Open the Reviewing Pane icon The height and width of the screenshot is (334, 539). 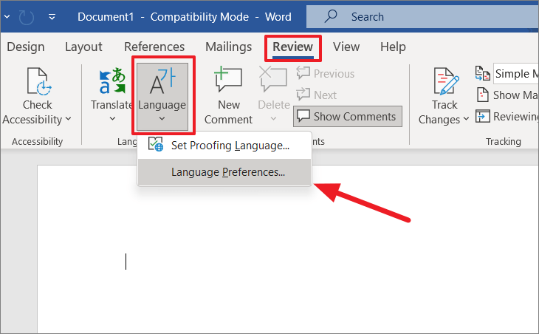point(483,117)
